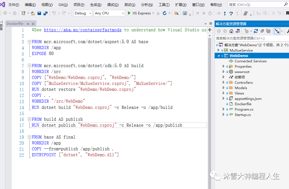Collapse the first FROM block at line 3
289x189 pixels.
[x=29, y=42]
